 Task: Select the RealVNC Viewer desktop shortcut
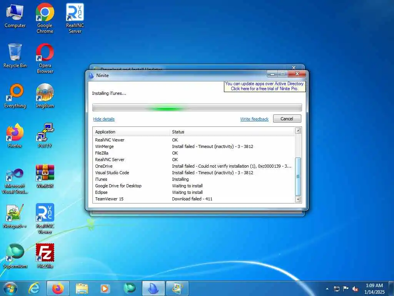pos(45,219)
